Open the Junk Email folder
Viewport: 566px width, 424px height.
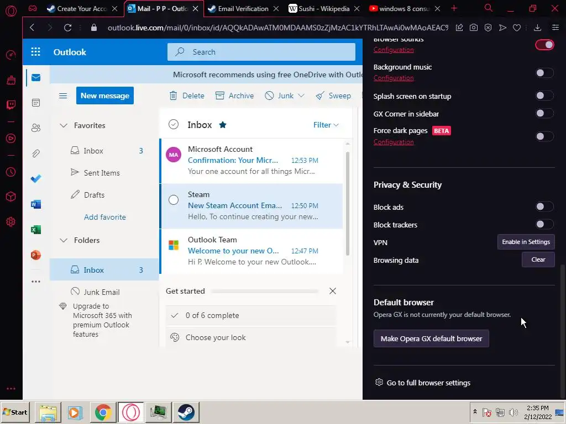click(102, 292)
